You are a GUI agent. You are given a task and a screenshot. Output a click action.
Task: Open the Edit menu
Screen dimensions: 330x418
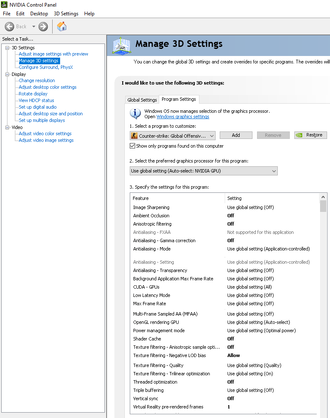coord(20,14)
